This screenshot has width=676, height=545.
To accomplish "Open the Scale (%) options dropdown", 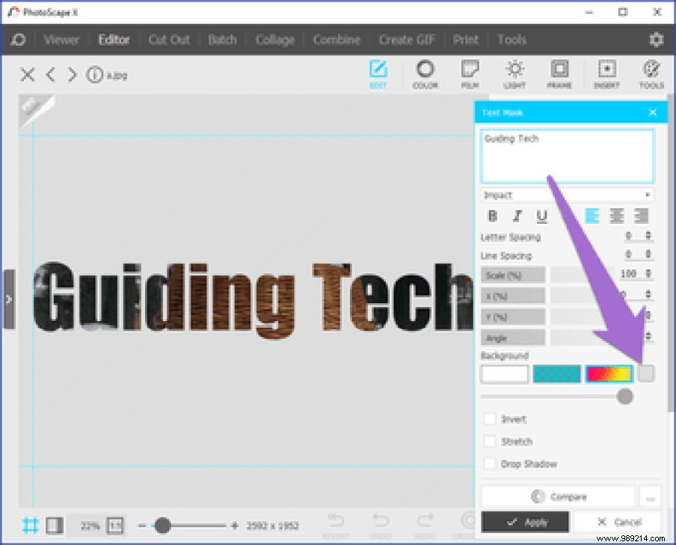I will click(x=513, y=274).
